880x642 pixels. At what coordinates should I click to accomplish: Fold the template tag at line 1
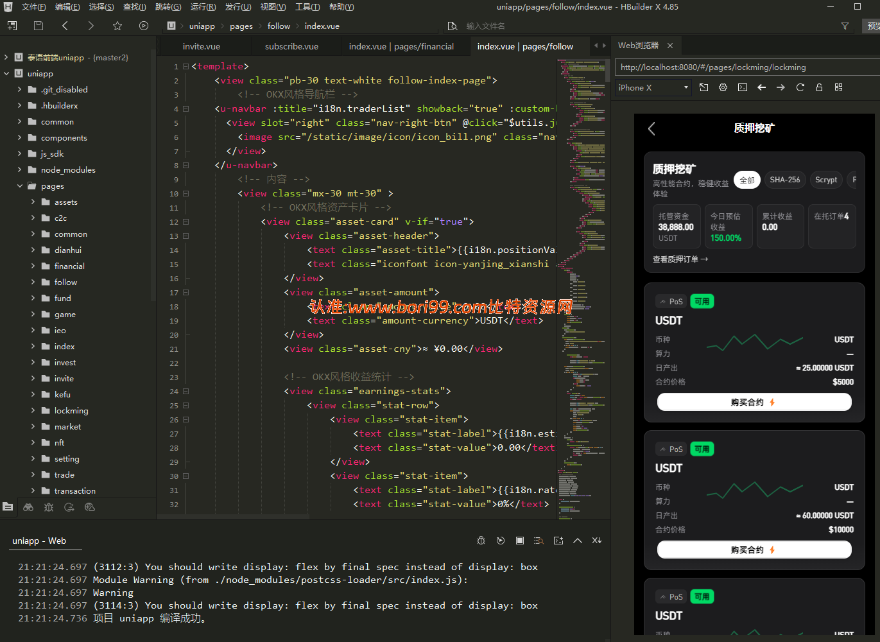(185, 66)
